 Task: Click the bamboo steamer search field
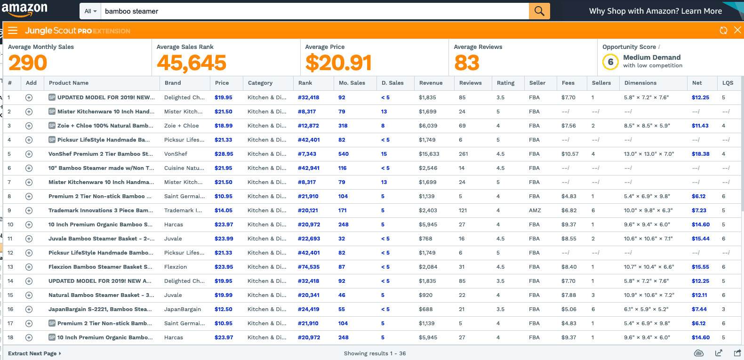(315, 11)
